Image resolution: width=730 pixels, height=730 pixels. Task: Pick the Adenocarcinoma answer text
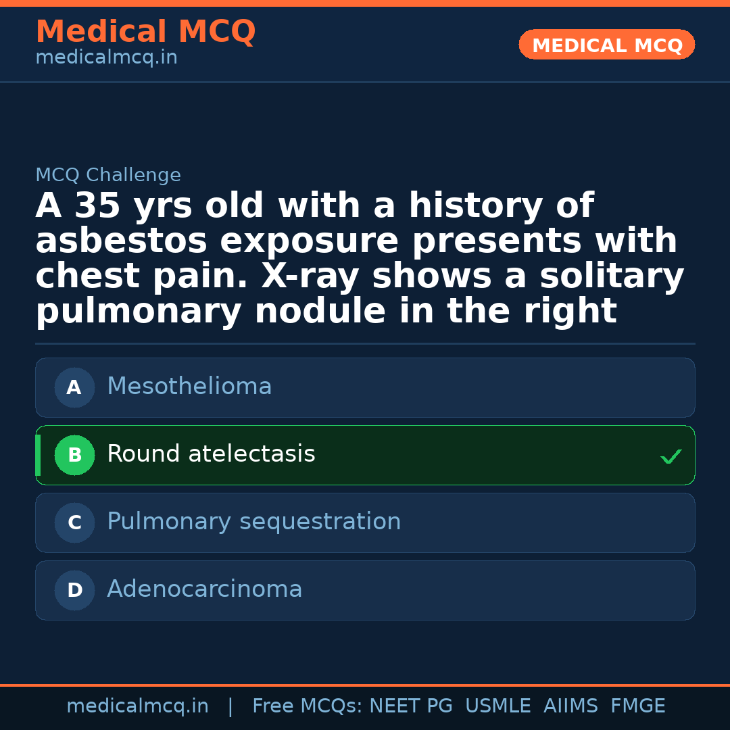click(204, 589)
